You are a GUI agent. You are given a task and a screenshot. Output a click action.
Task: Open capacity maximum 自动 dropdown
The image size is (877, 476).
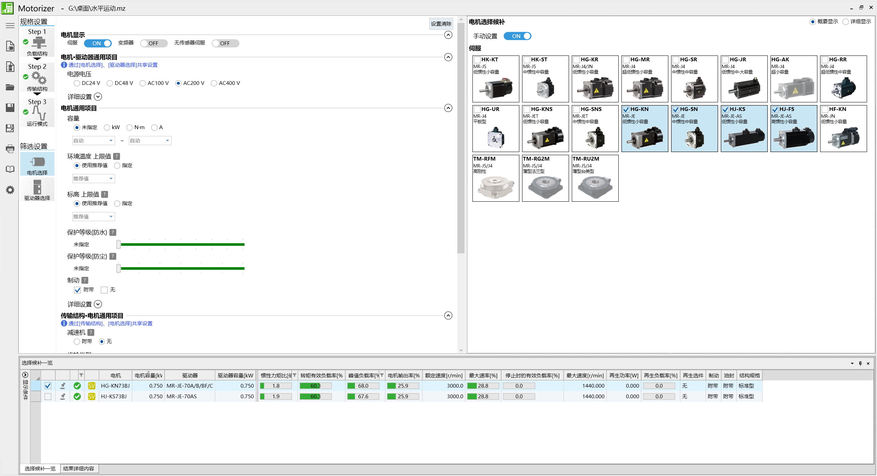coord(150,141)
